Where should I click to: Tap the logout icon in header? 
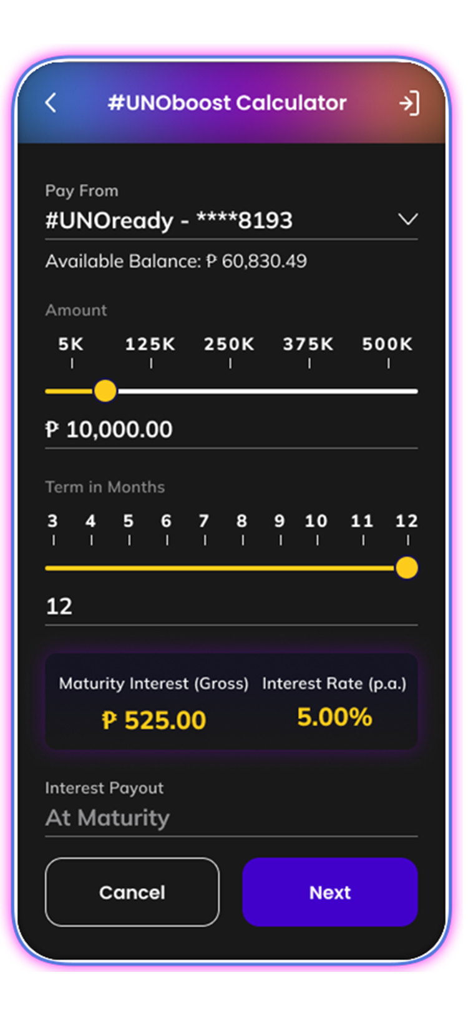tap(409, 103)
